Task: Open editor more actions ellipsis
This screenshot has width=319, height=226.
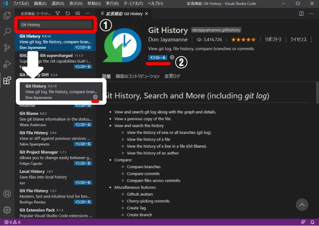Action: point(311,14)
